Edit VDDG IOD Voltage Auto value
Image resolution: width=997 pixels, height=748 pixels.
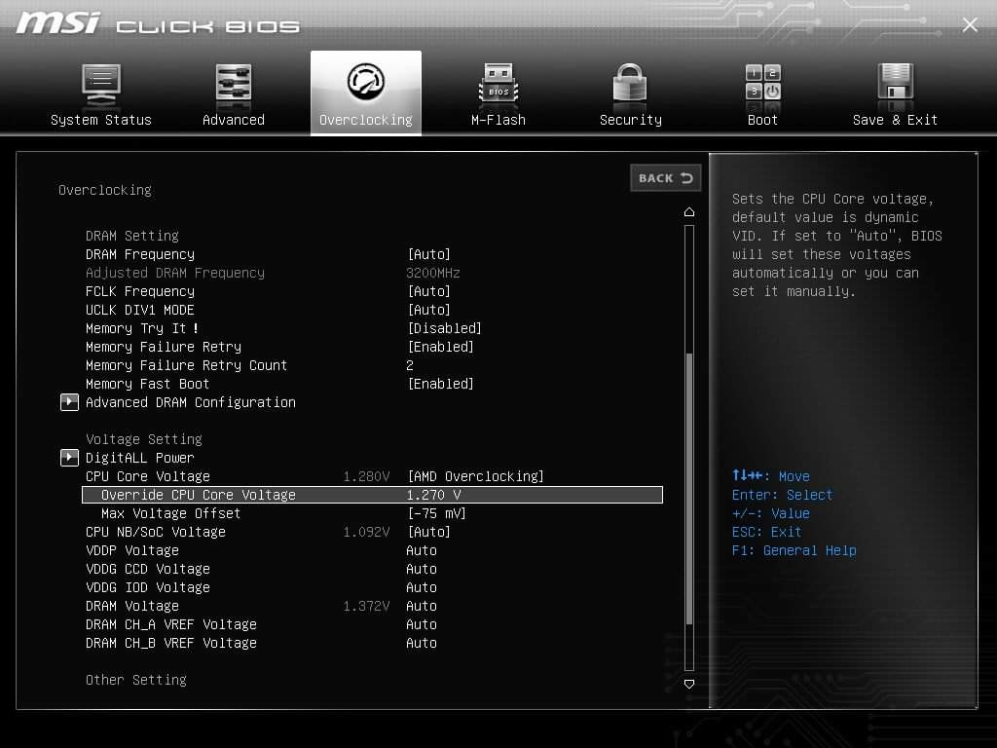tap(422, 587)
